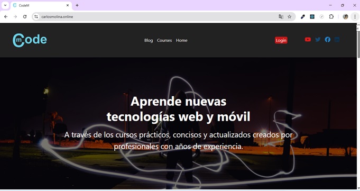Go back with browser back arrow
The width and height of the screenshot is (360, 191).
(6, 16)
